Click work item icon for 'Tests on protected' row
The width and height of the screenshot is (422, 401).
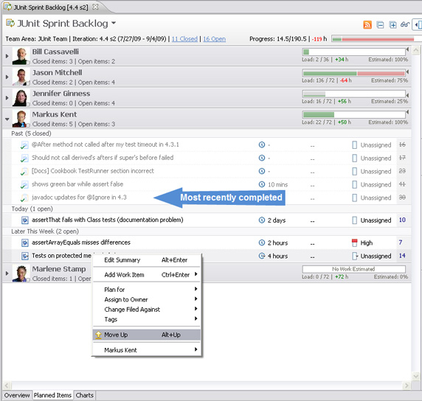tap(25, 256)
